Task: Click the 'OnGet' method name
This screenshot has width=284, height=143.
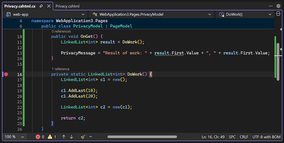Action: 87,37
